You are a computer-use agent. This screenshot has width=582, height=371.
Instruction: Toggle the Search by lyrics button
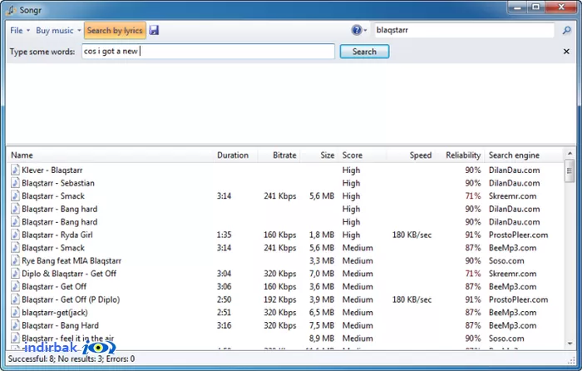coord(115,31)
